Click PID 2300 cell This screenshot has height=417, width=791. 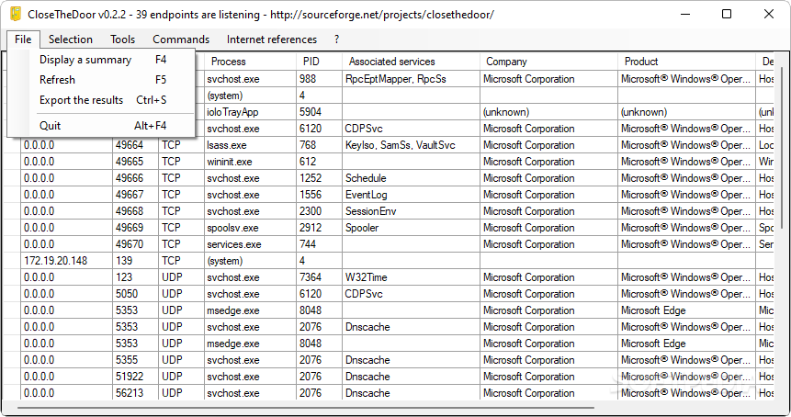(320, 211)
